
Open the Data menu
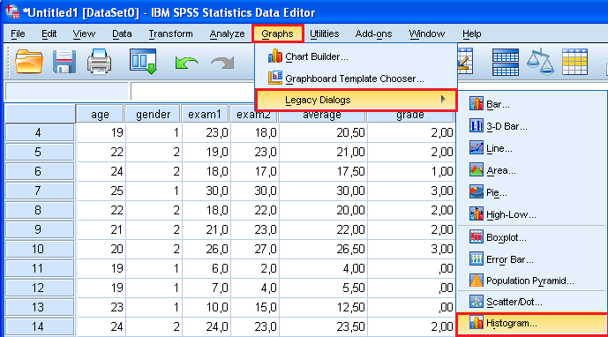(x=122, y=34)
